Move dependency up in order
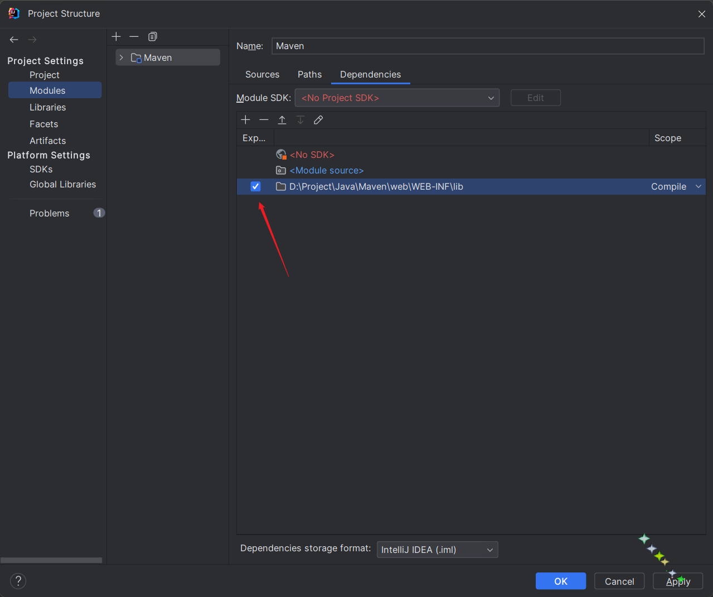The height and width of the screenshot is (597, 713). 282,120
